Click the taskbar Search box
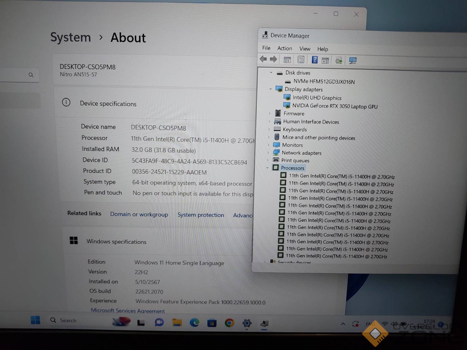Viewport: 467px width, 350px height. pos(68,320)
